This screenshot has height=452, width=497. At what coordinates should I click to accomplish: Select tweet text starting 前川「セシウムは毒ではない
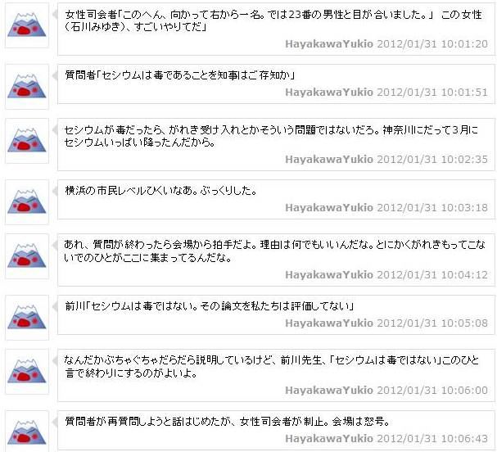click(x=210, y=306)
